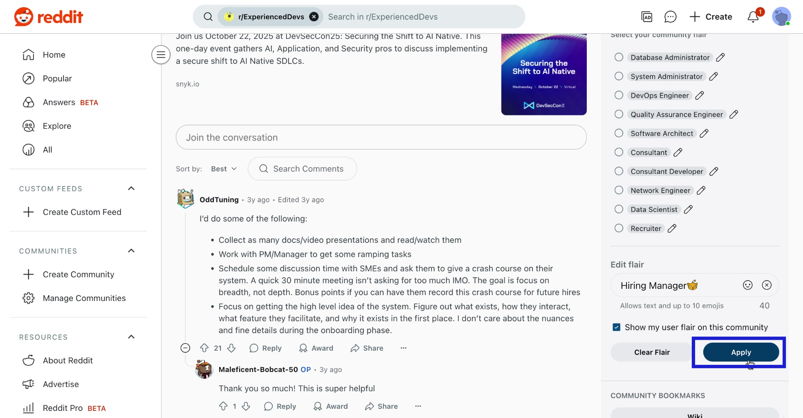Collapse OddTuning's comment thread
Viewport: 803px width, 418px height.
point(185,348)
